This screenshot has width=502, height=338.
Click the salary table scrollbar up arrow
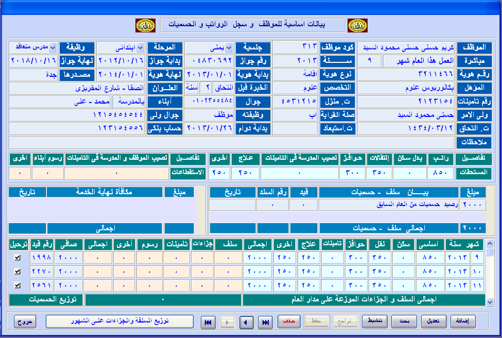(x=490, y=251)
